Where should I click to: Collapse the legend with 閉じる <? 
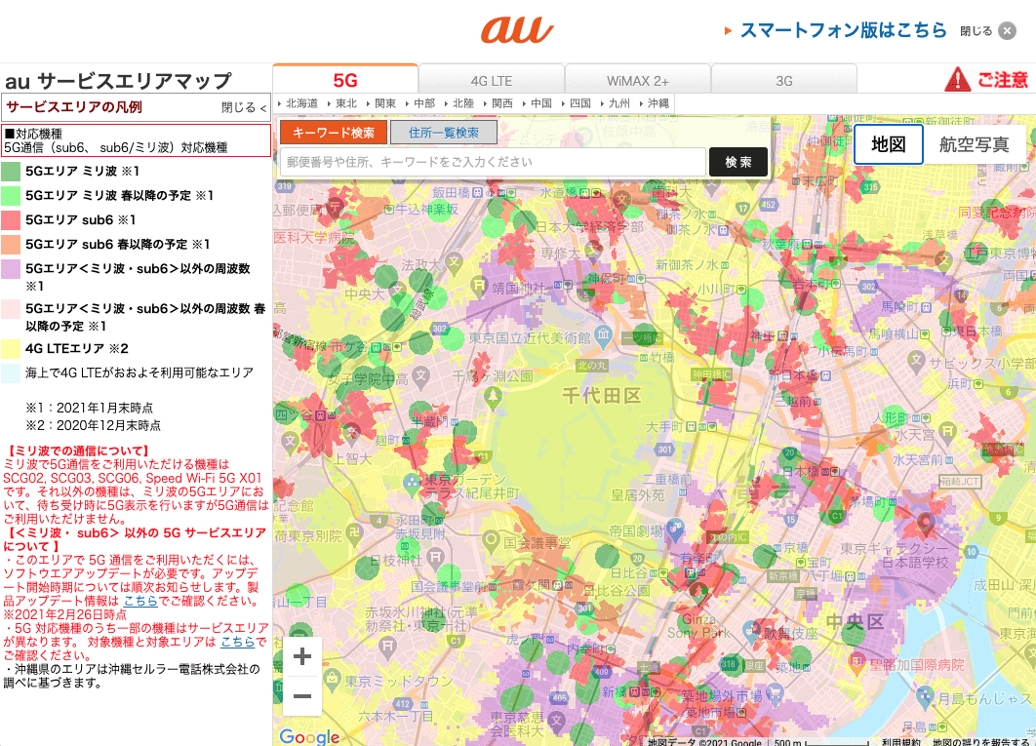point(244,107)
